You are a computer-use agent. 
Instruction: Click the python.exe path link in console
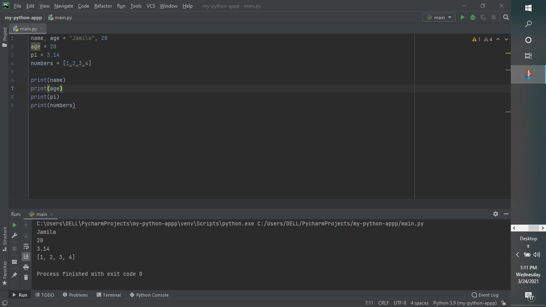(146, 224)
